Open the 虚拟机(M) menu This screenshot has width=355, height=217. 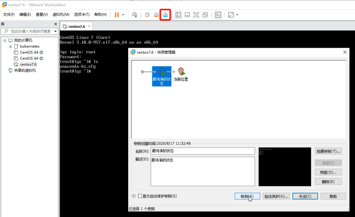click(x=61, y=15)
